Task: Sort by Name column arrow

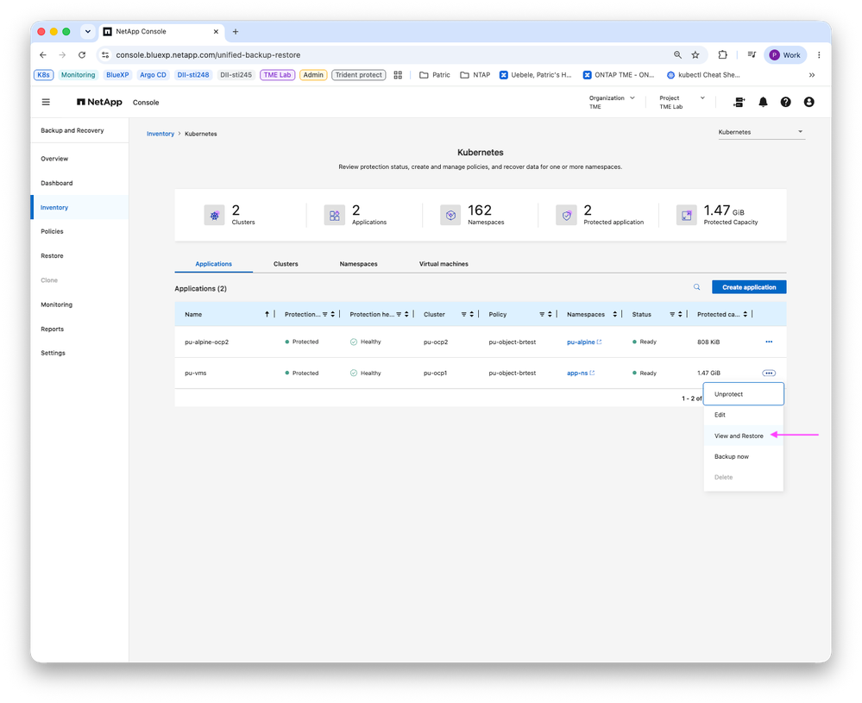Action: click(267, 314)
